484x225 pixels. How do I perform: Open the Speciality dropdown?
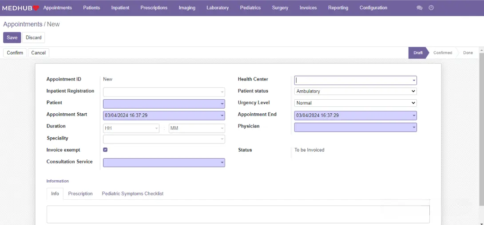click(164, 139)
